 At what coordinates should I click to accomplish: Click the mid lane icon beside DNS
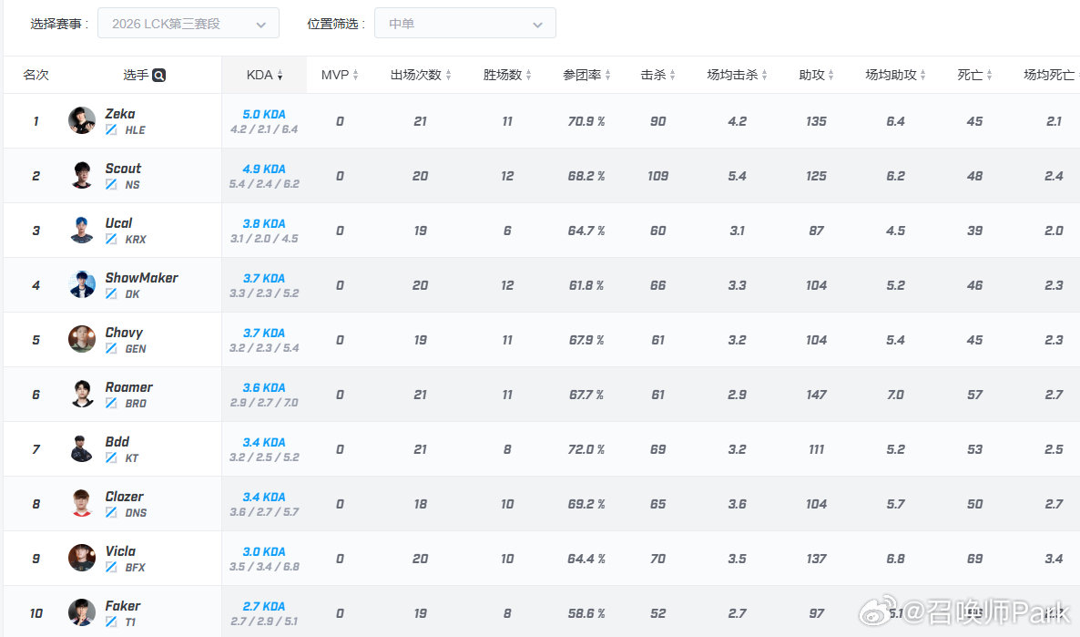[111, 512]
